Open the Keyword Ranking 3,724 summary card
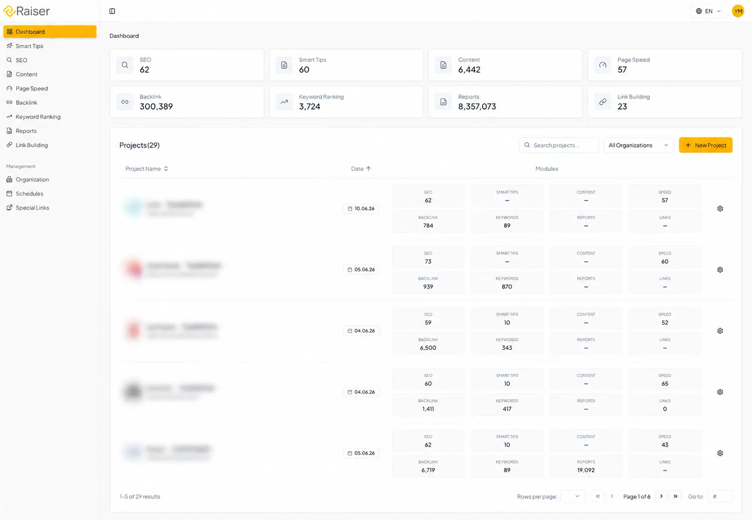This screenshot has width=752, height=520. 346,102
